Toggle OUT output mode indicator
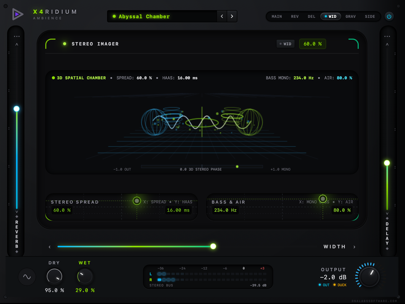The image size is (405, 304). coord(324,285)
